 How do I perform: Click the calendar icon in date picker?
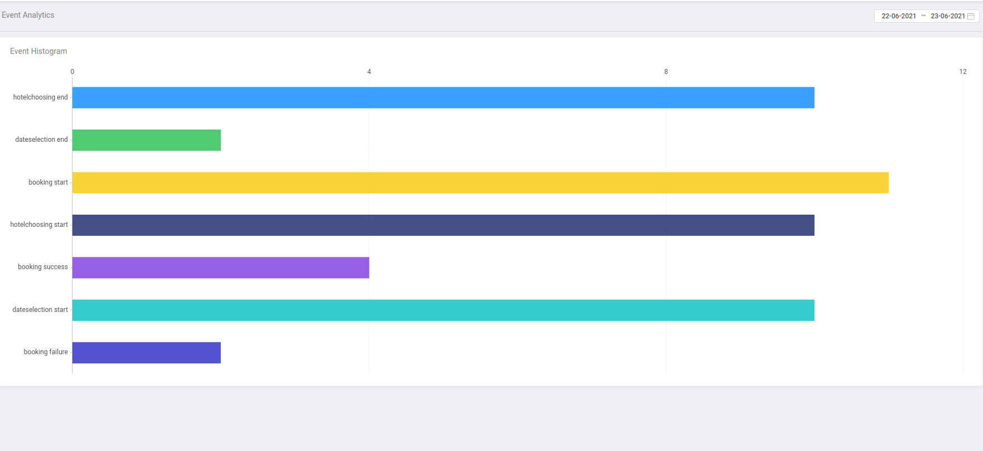(971, 16)
